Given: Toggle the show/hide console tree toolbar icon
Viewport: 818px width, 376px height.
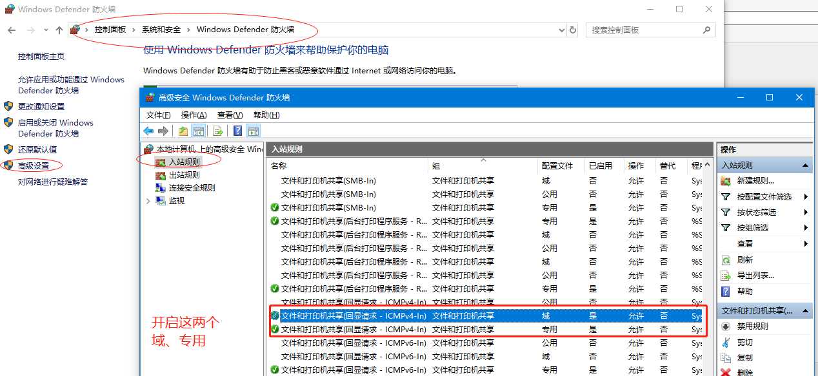Looking at the screenshot, I should tap(198, 131).
